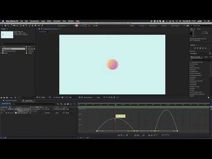212x159 pixels.
Task: Jump to first frame in Preview panel
Action: tap(195, 48)
